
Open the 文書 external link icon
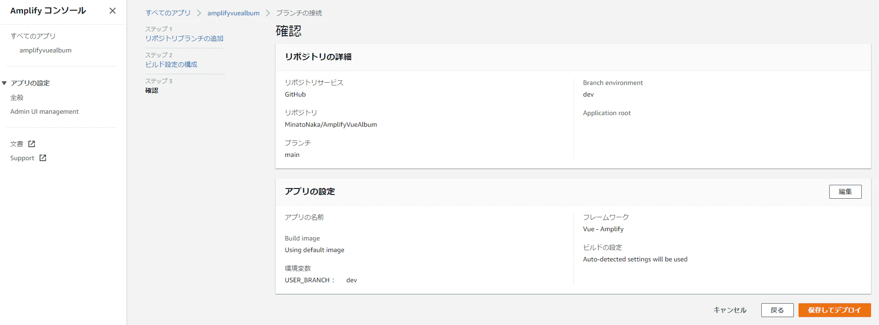coord(32,144)
